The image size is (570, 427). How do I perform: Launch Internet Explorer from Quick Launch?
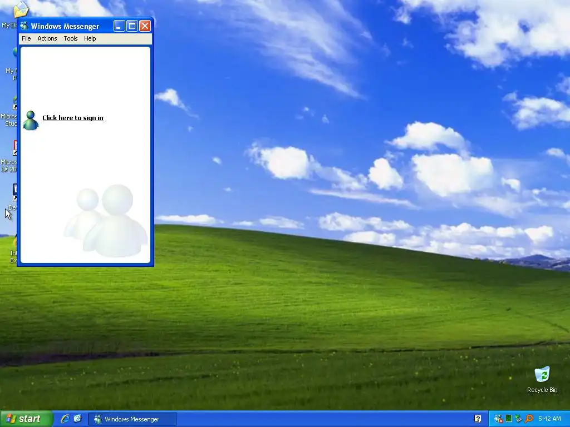[x=65, y=419]
